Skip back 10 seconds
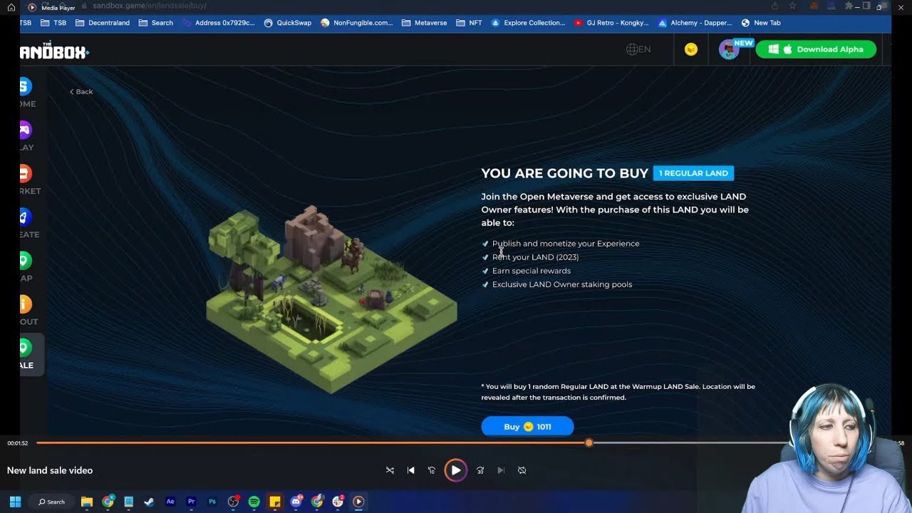The width and height of the screenshot is (912, 513). pos(431,470)
